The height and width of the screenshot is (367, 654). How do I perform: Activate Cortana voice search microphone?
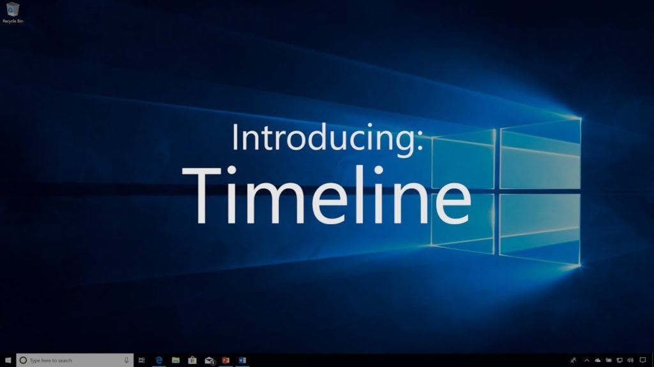126,360
